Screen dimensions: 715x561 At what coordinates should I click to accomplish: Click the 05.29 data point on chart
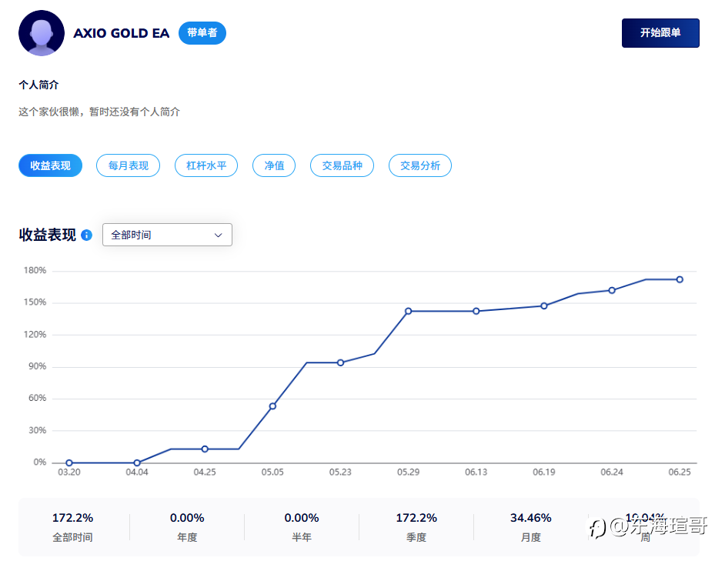(408, 311)
